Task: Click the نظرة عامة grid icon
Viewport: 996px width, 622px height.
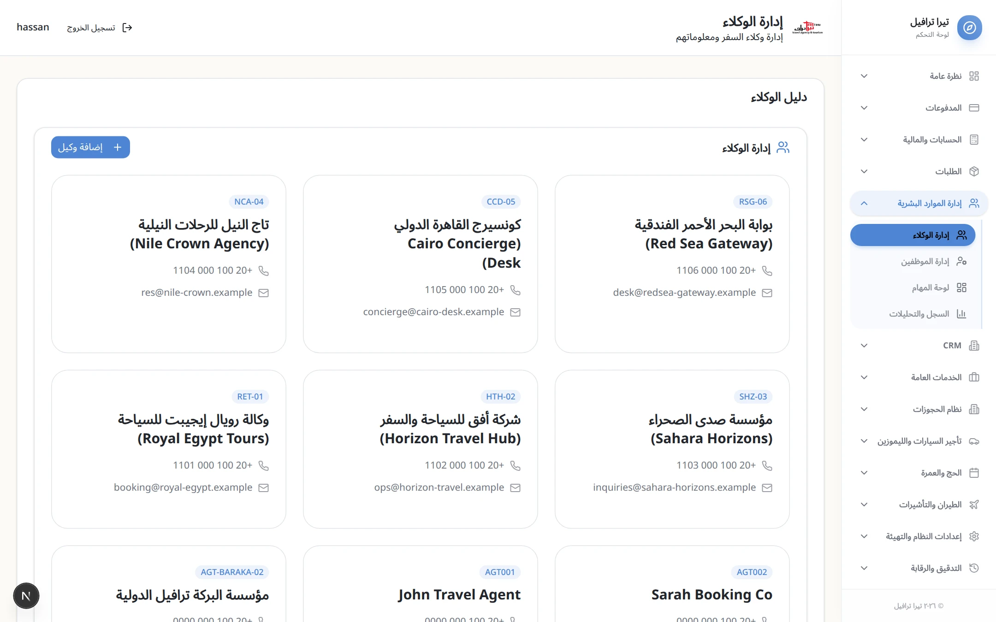Action: click(974, 76)
